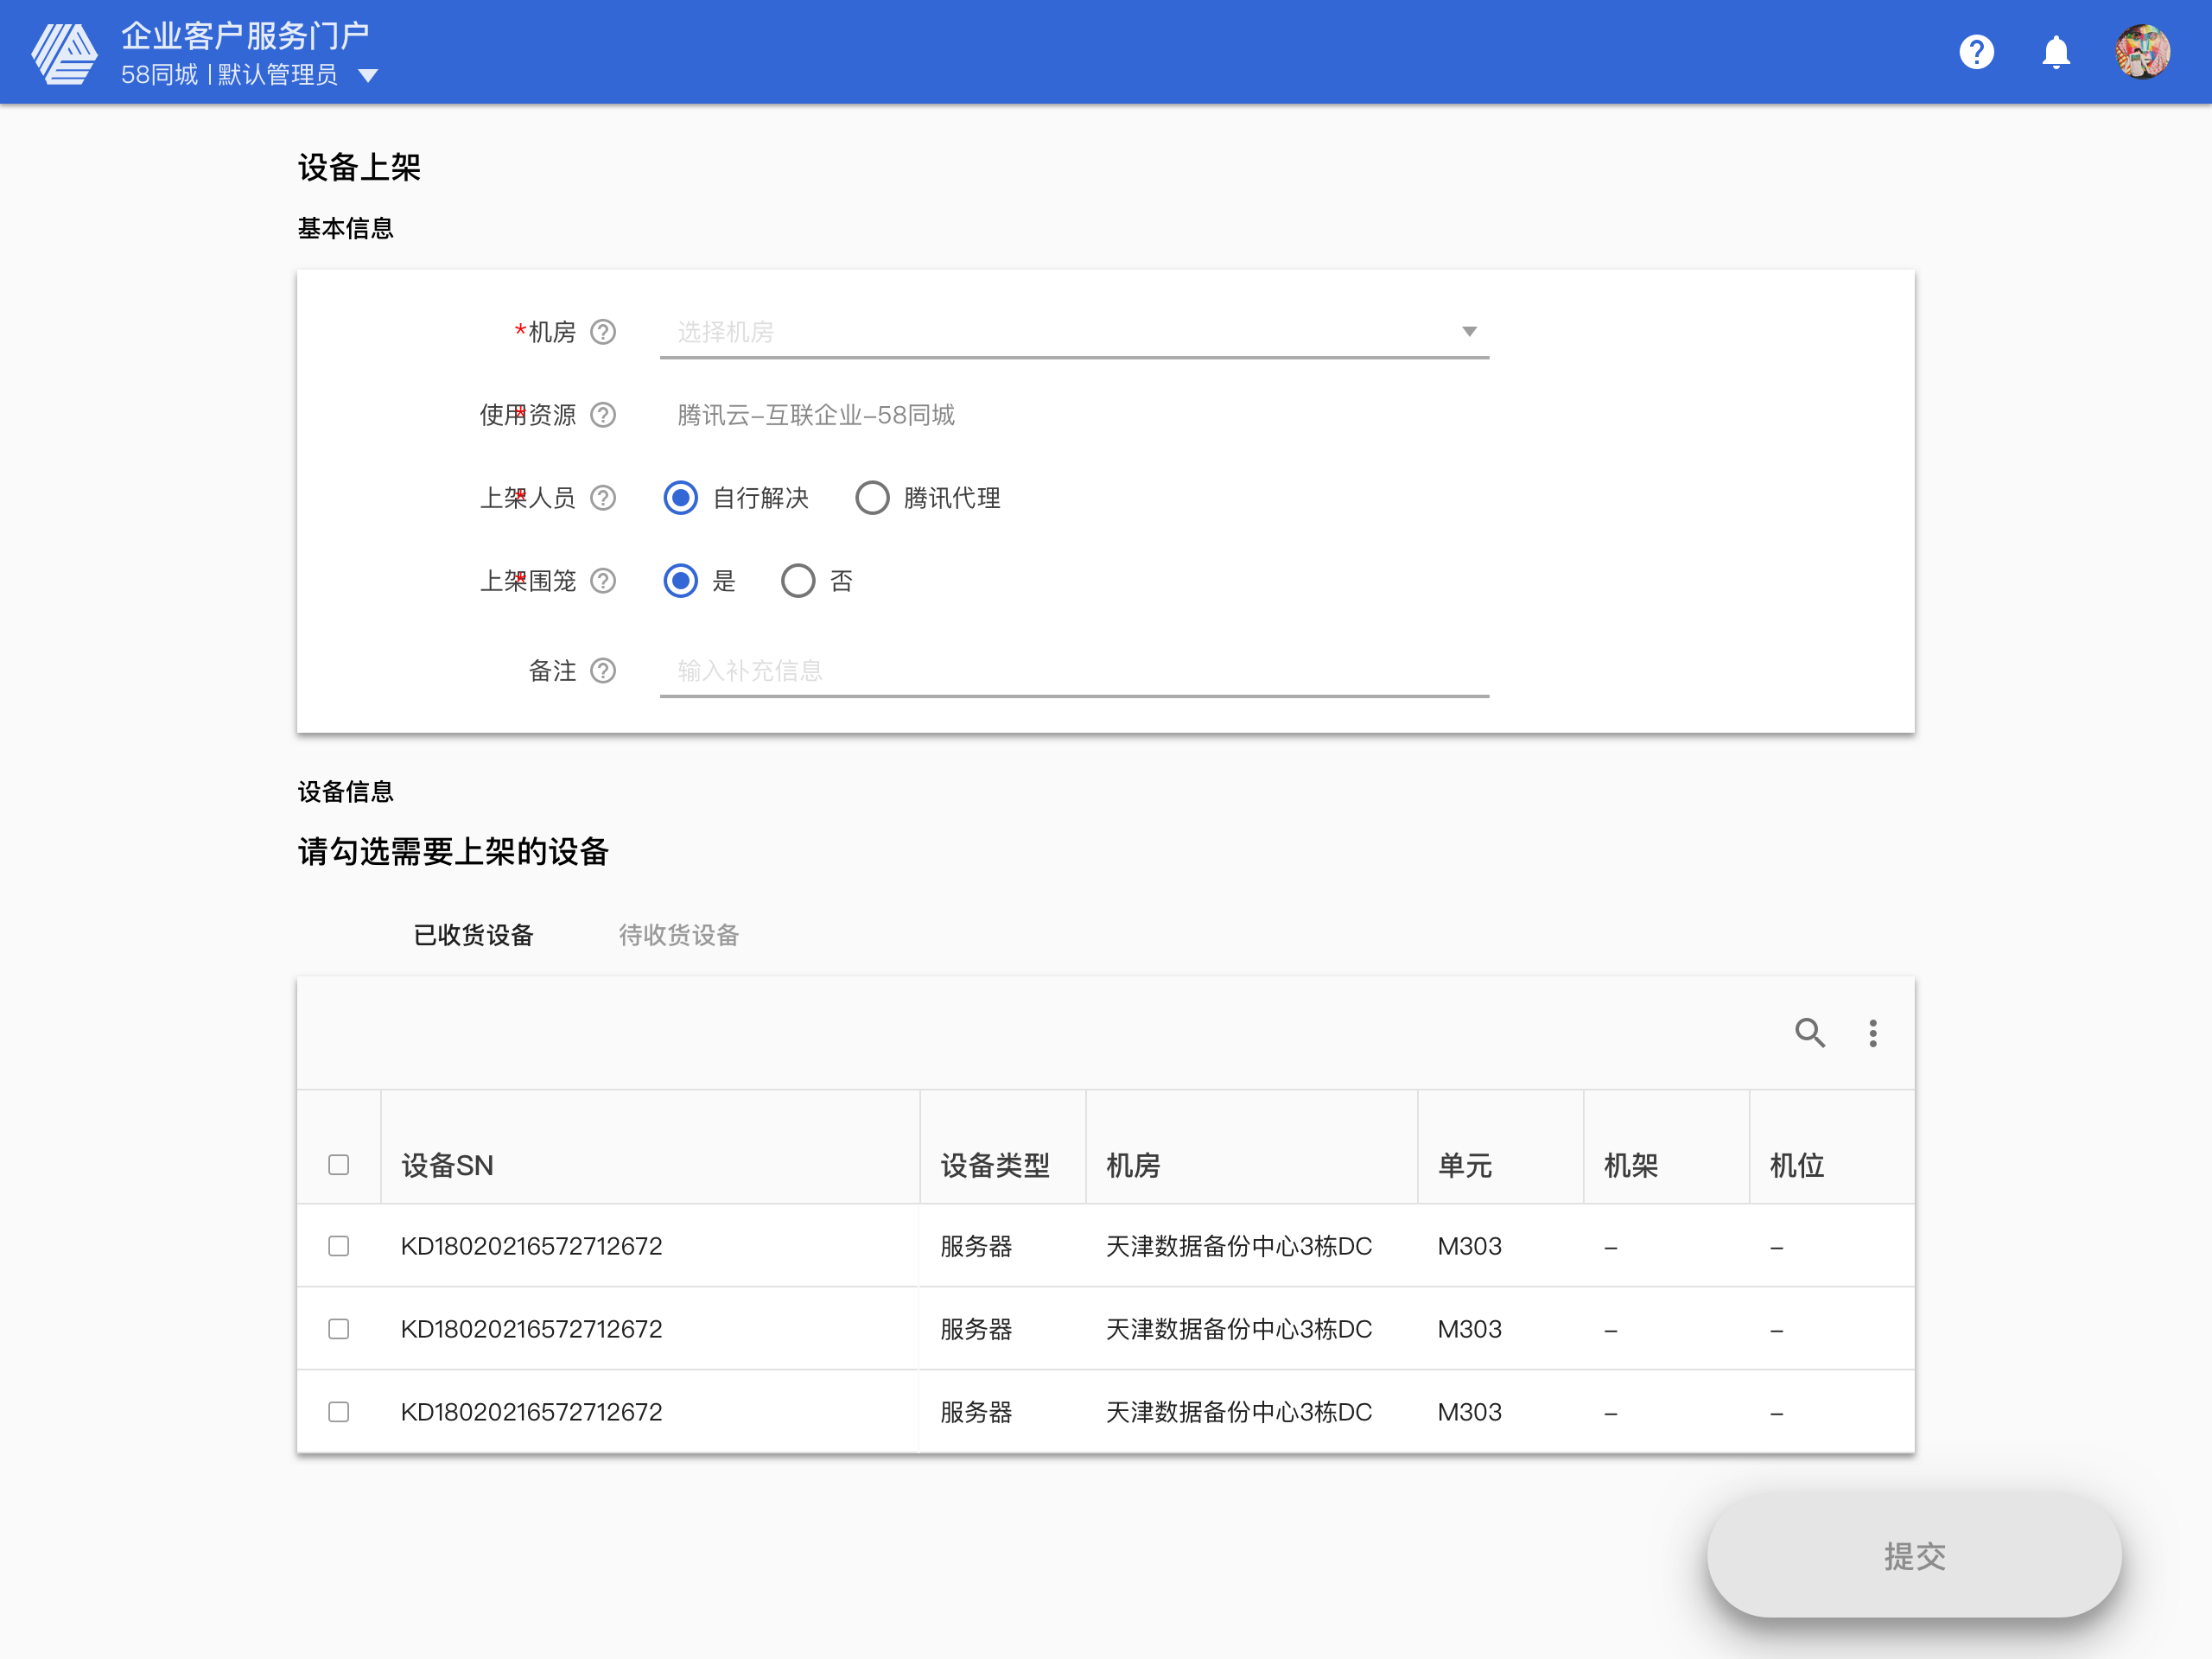Screen dimensions: 2212x1659
Task: Select 否 for 上架围笼
Action: 798,581
